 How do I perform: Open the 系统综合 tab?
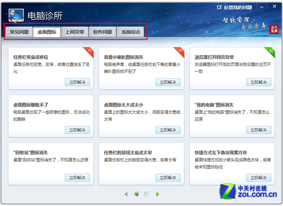(x=131, y=32)
